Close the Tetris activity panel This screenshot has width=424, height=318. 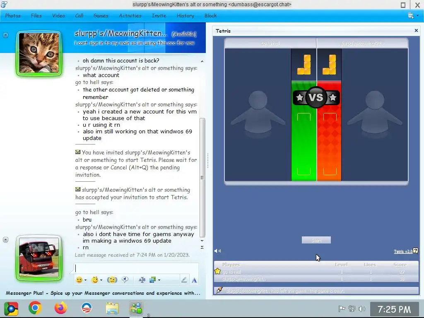click(x=416, y=31)
